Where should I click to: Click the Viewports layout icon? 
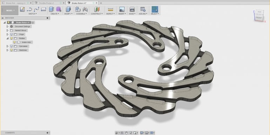(x=151, y=133)
